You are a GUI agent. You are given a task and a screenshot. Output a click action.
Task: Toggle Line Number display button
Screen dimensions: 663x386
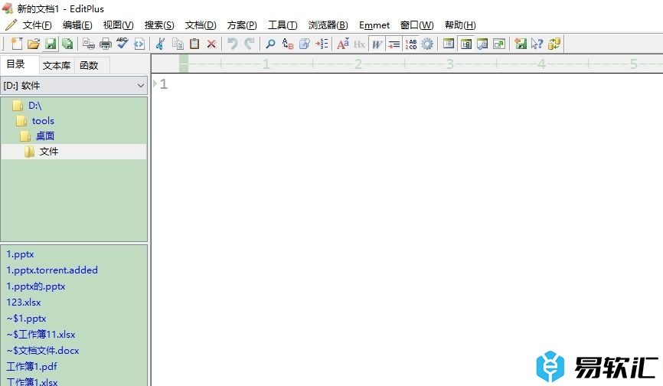tap(410, 44)
